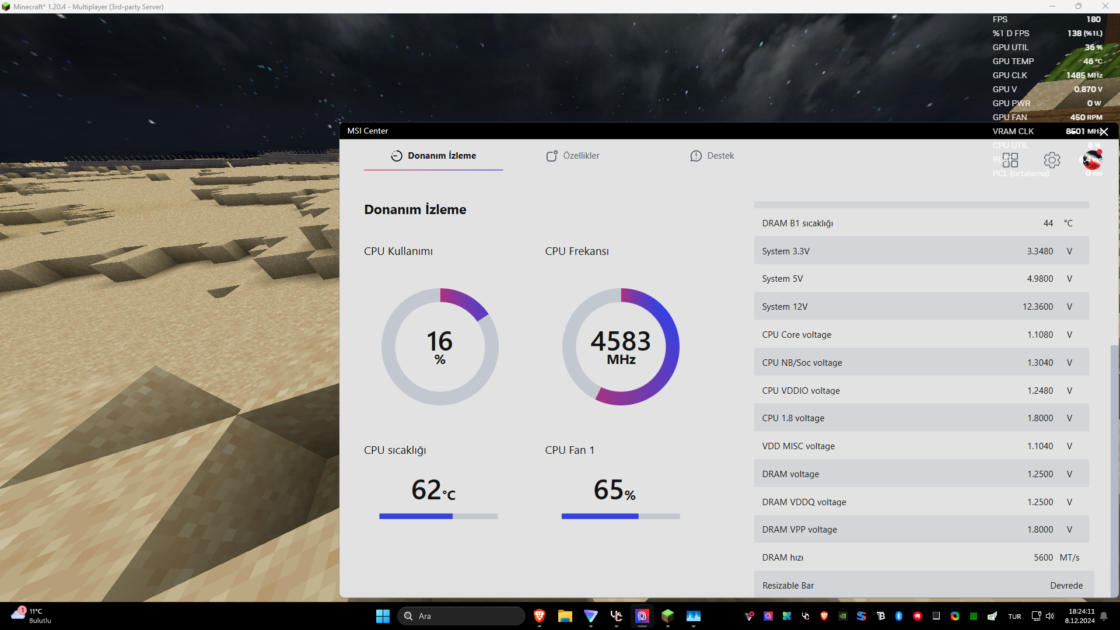Switch to the Donanım İzleme tab
The width and height of the screenshot is (1120, 630).
[433, 156]
